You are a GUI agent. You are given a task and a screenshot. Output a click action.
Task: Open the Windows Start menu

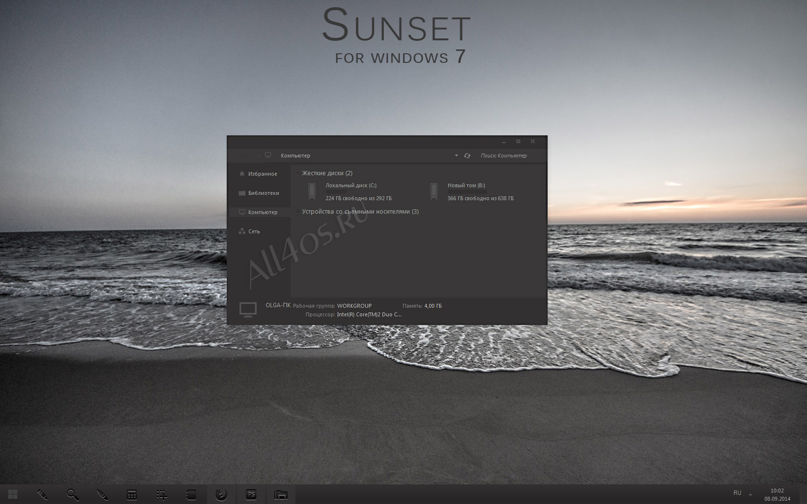tap(13, 494)
